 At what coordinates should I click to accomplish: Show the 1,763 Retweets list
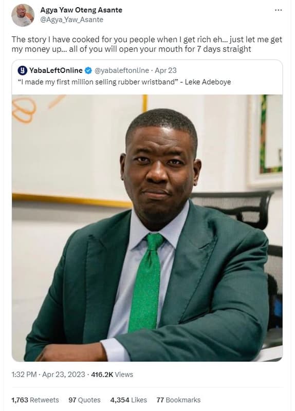[35, 400]
